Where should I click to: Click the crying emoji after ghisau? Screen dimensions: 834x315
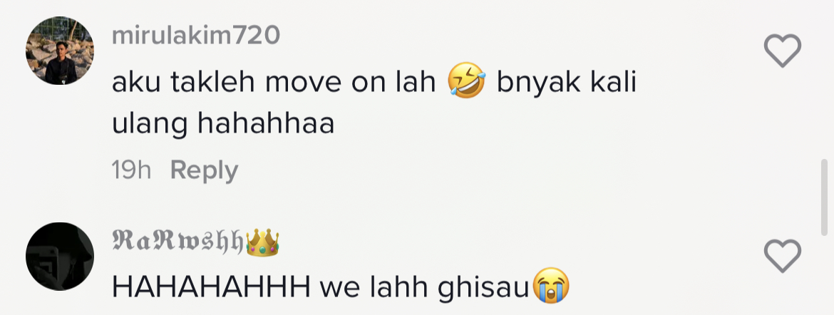pos(550,286)
